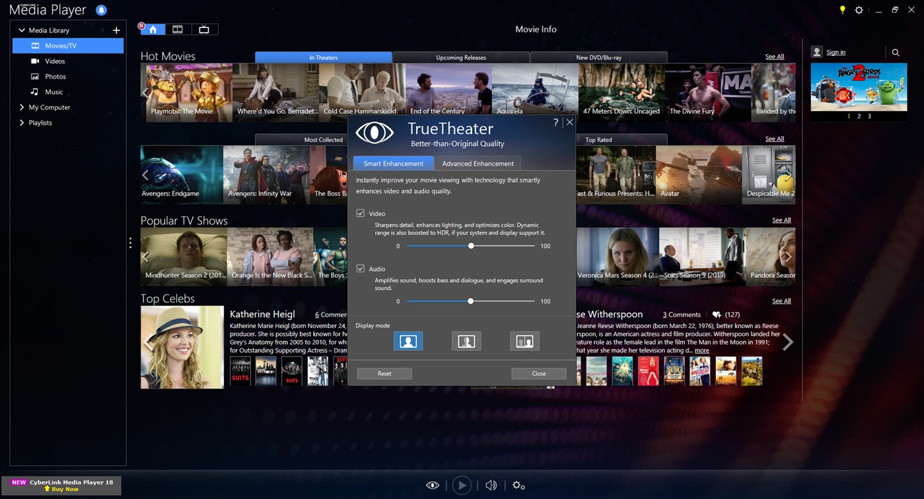Open search with the magnifier icon

point(896,52)
